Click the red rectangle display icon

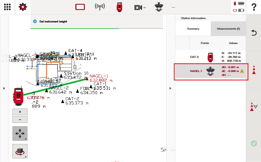click(80, 7)
